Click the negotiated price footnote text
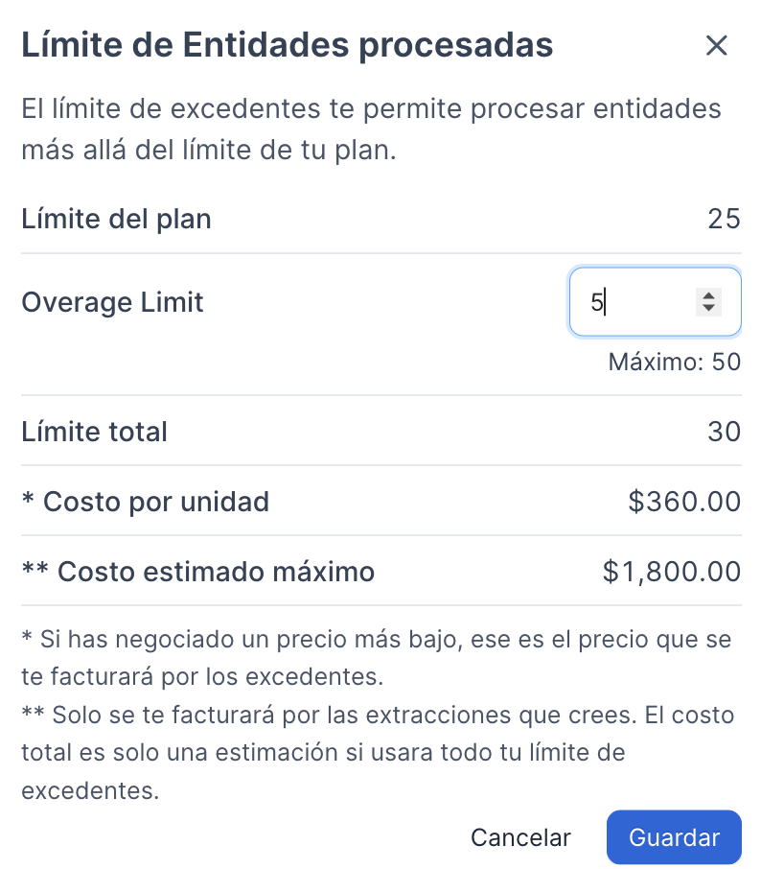The height and width of the screenshot is (869, 761). click(x=376, y=658)
